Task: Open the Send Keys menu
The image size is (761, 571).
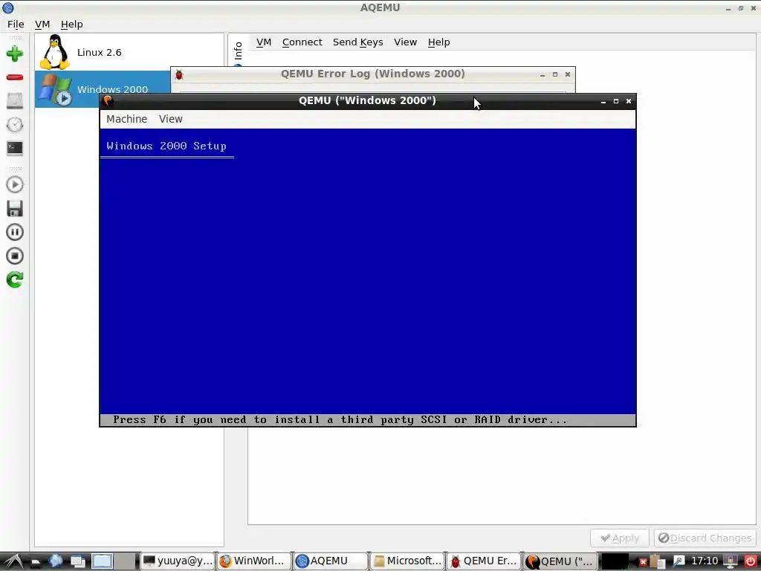Action: coord(357,42)
